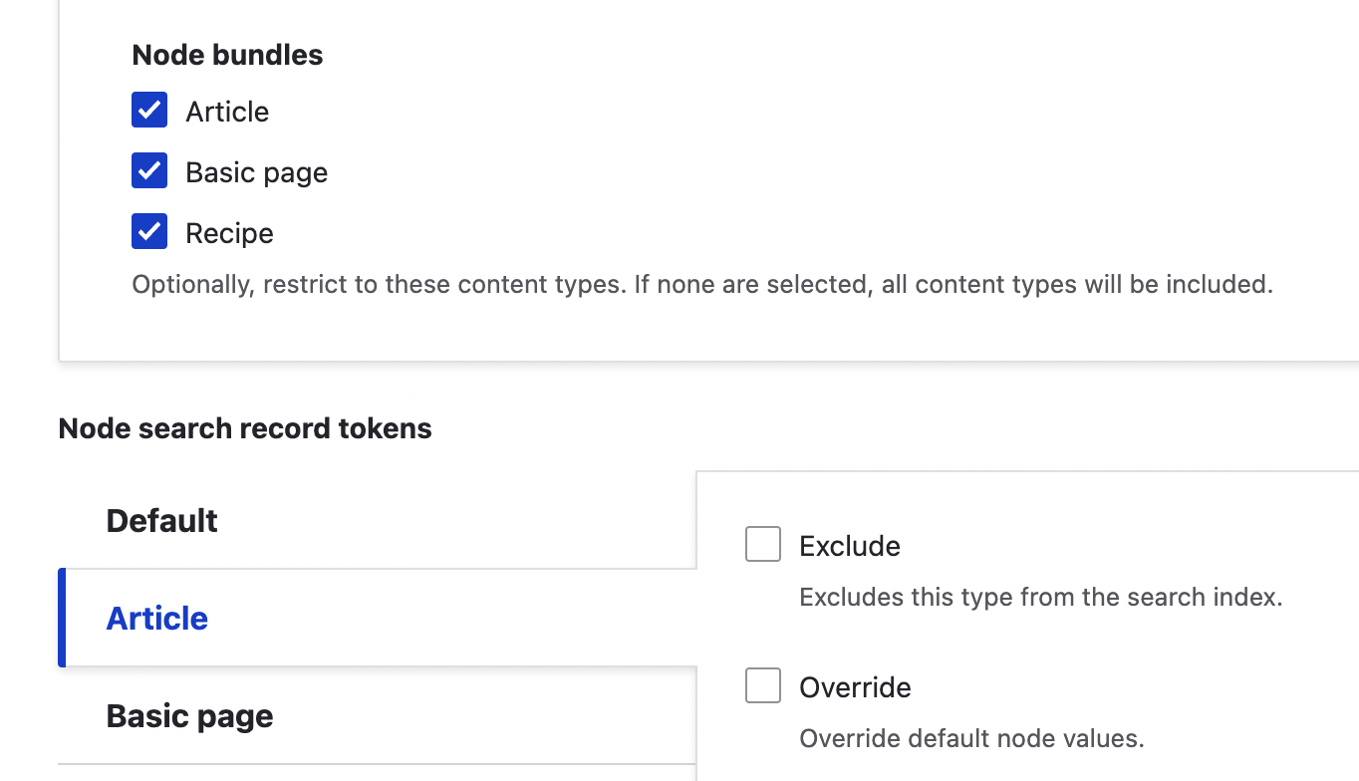Uncheck the Basic page content type checkbox

148,170
